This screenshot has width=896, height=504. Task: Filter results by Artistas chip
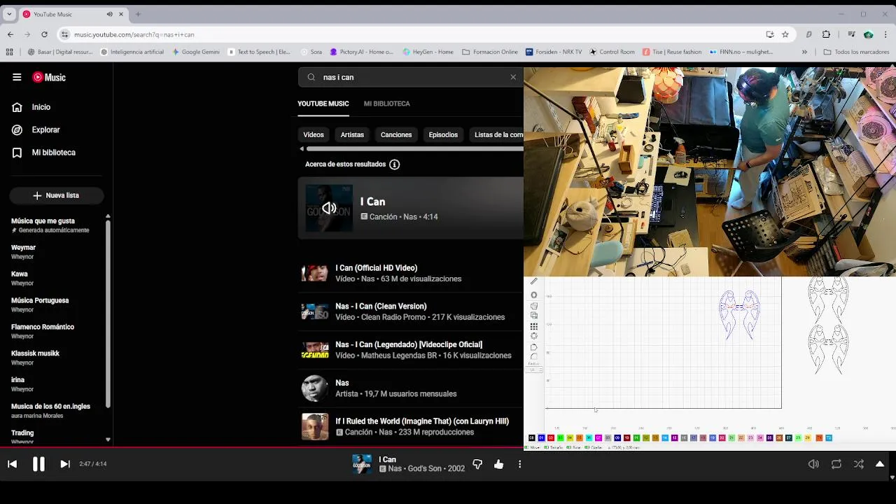coord(352,134)
